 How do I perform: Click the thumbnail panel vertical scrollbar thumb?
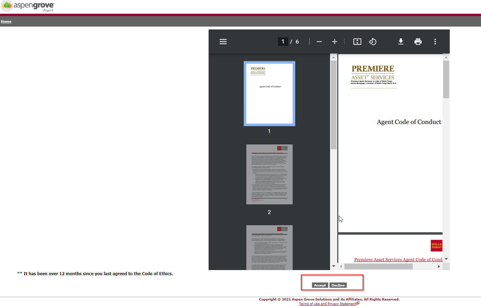[x=333, y=105]
